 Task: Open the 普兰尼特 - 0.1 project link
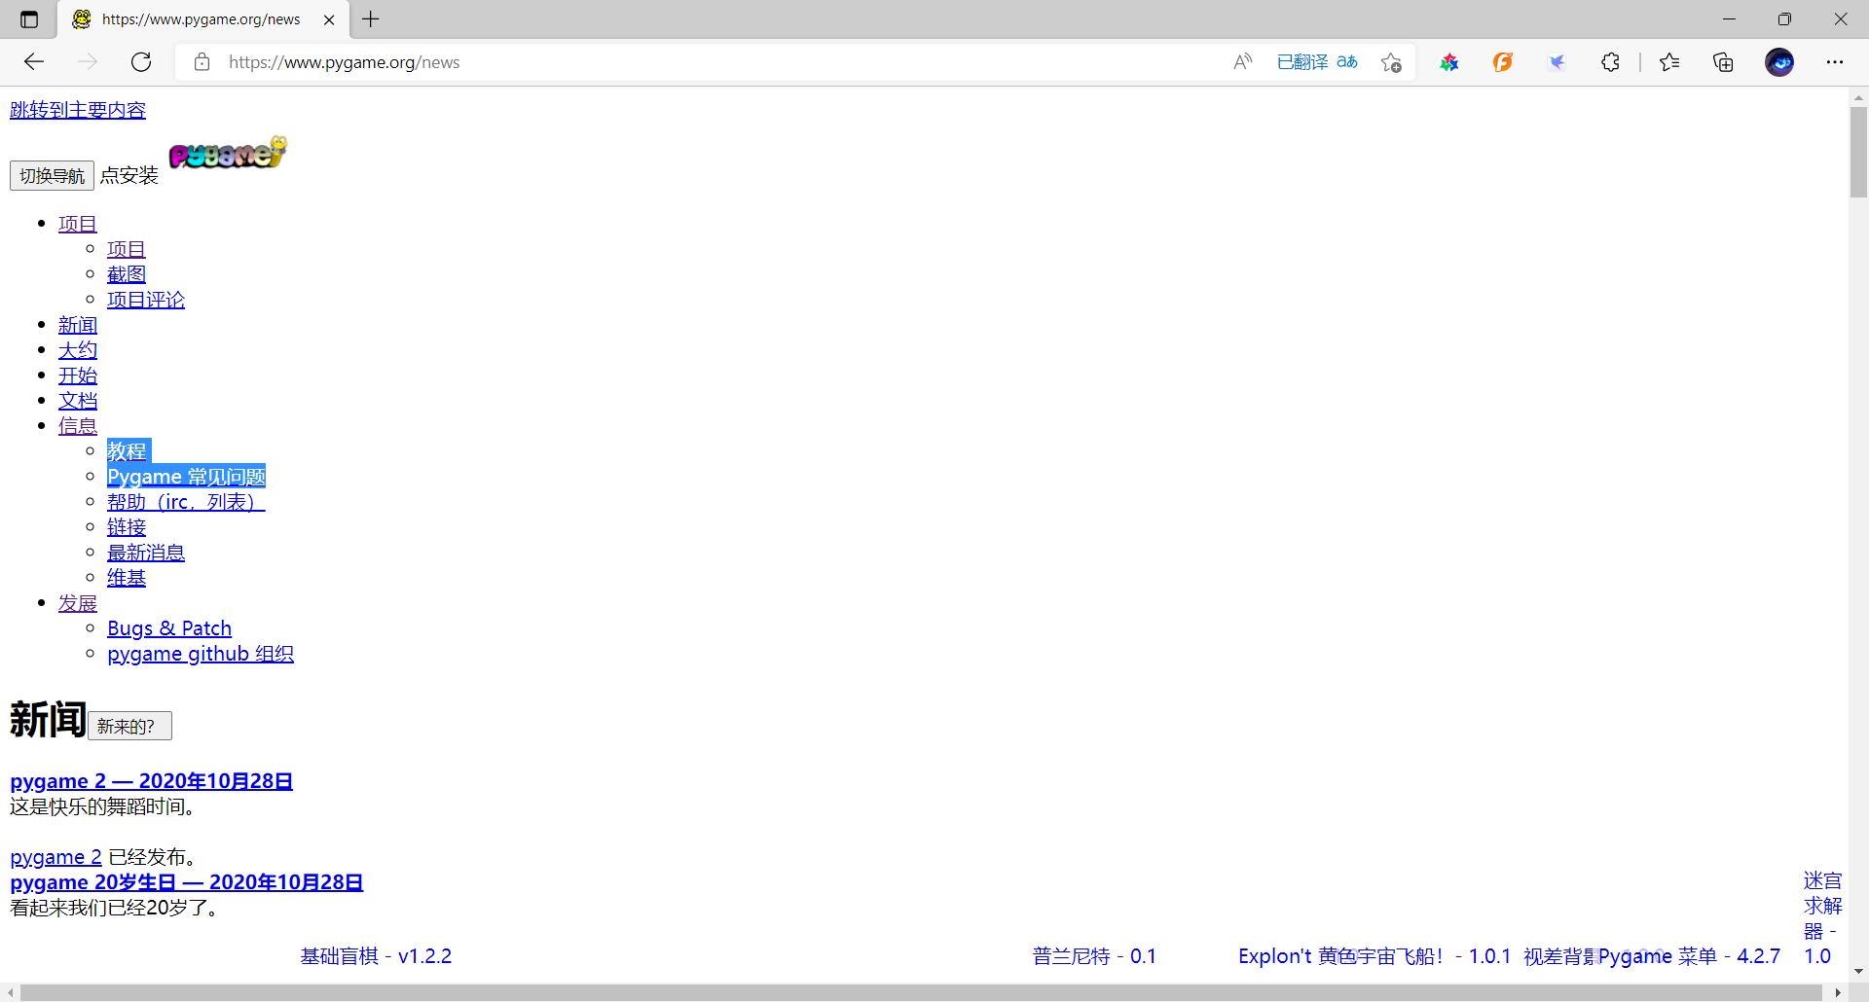1094,956
